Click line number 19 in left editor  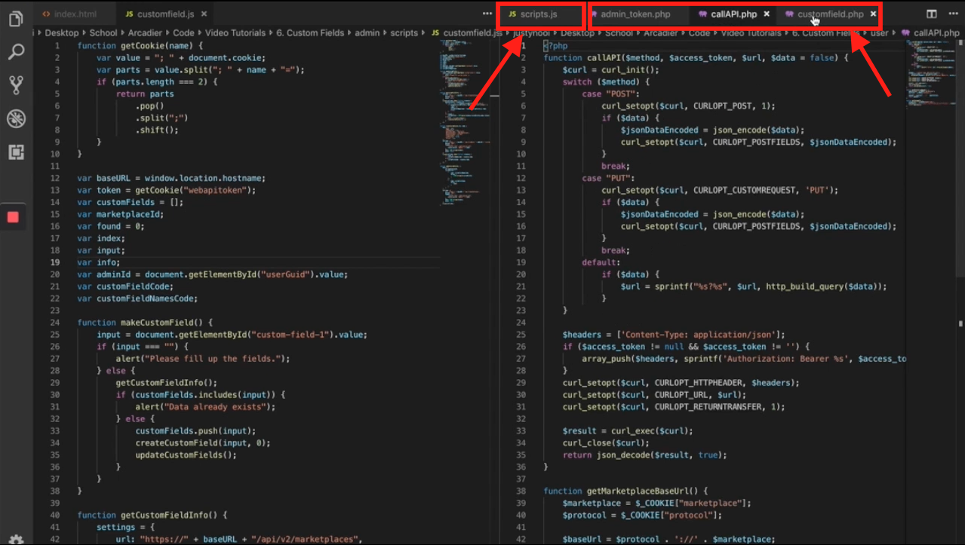[x=54, y=262]
